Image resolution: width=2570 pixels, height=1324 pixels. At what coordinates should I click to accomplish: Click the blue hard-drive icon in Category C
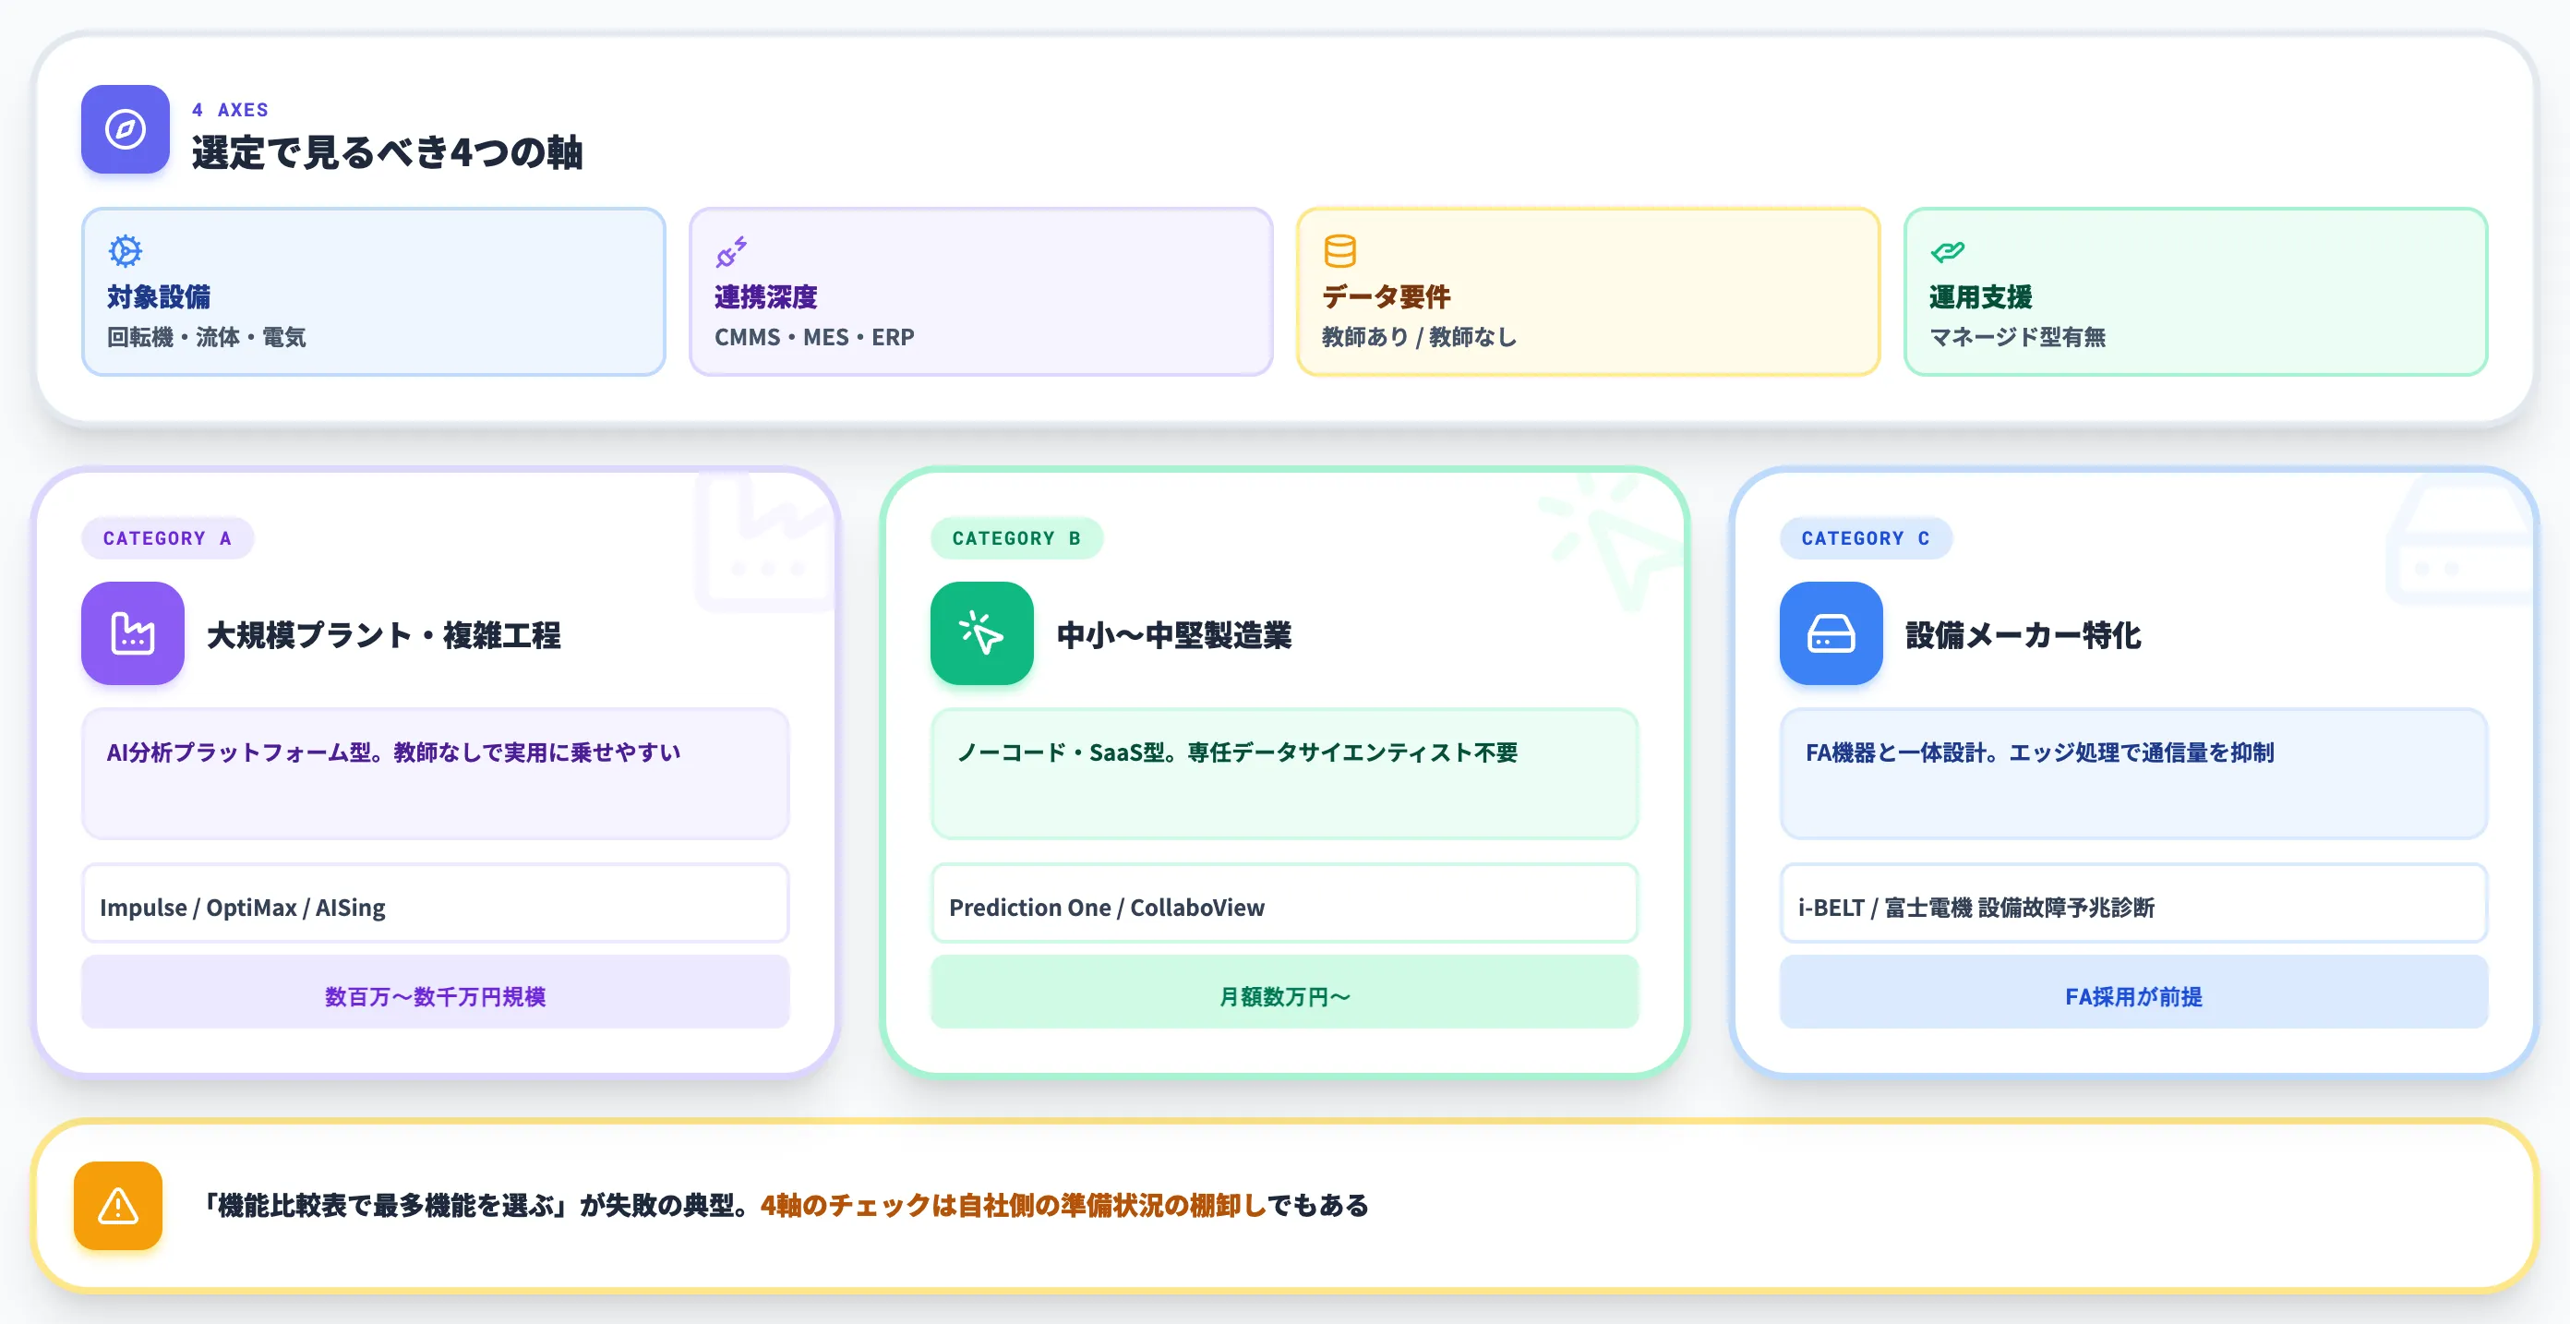[x=1831, y=633]
